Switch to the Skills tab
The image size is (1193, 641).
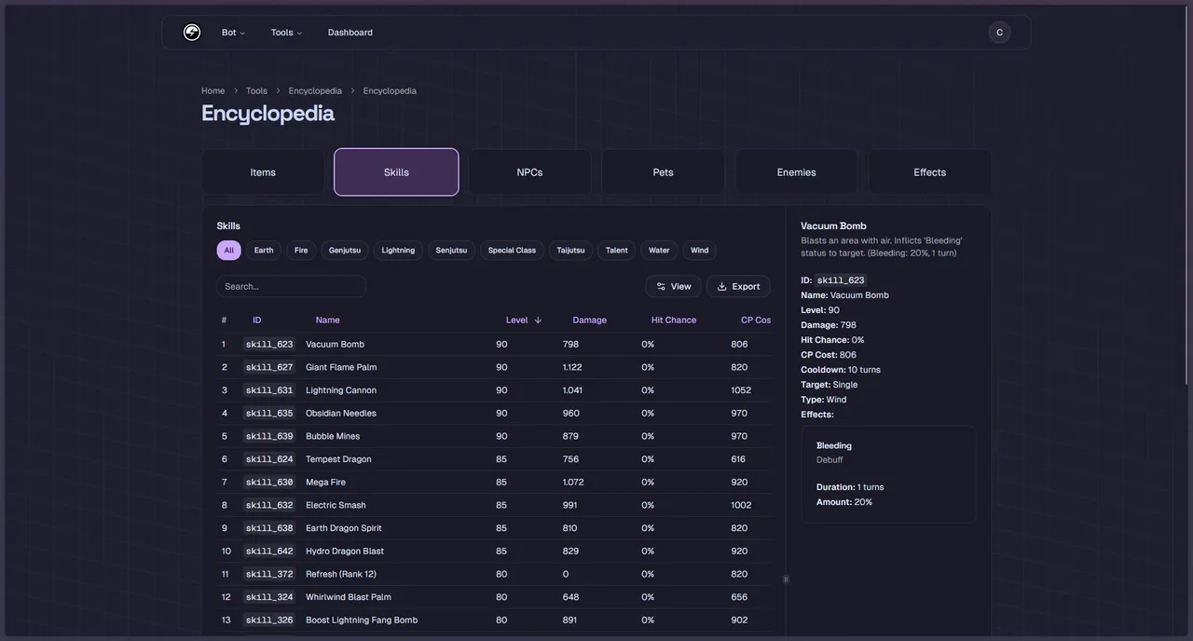[396, 172]
